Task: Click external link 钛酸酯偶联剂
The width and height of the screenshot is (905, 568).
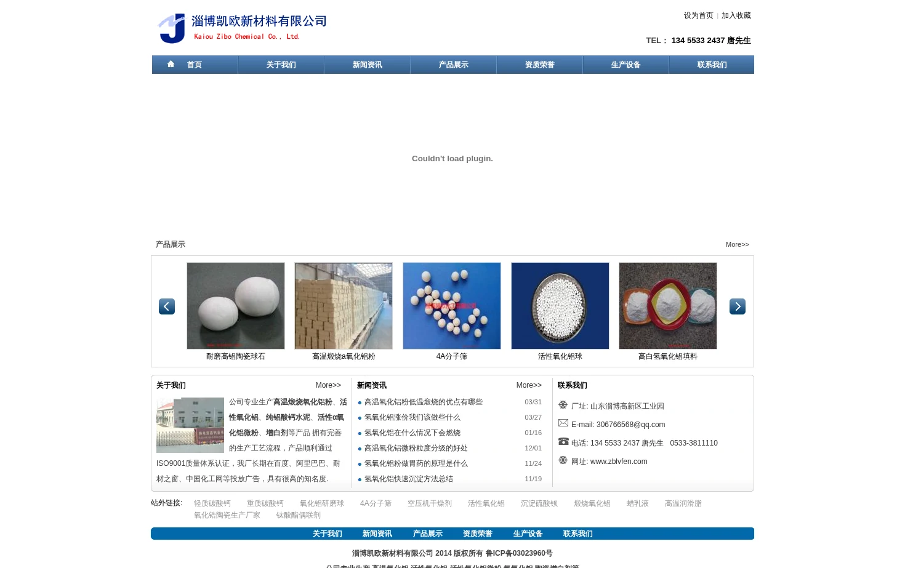Action: click(x=299, y=515)
